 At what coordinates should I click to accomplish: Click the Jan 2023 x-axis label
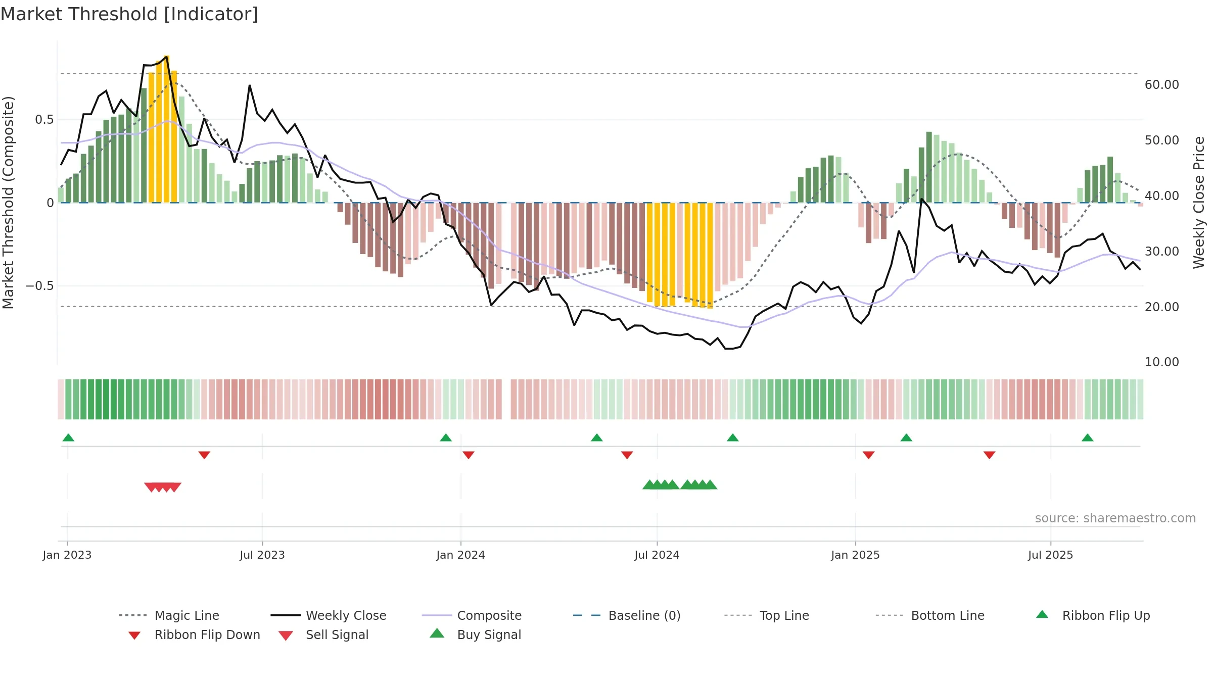click(67, 555)
